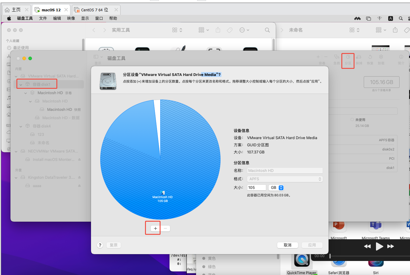The height and width of the screenshot is (275, 410).
Task: Click the fast-forward button in the video player
Action: pyautogui.click(x=391, y=246)
